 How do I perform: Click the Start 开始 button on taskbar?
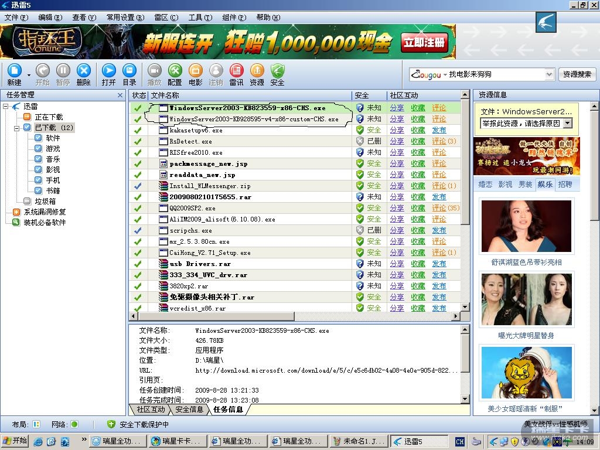pyautogui.click(x=15, y=441)
